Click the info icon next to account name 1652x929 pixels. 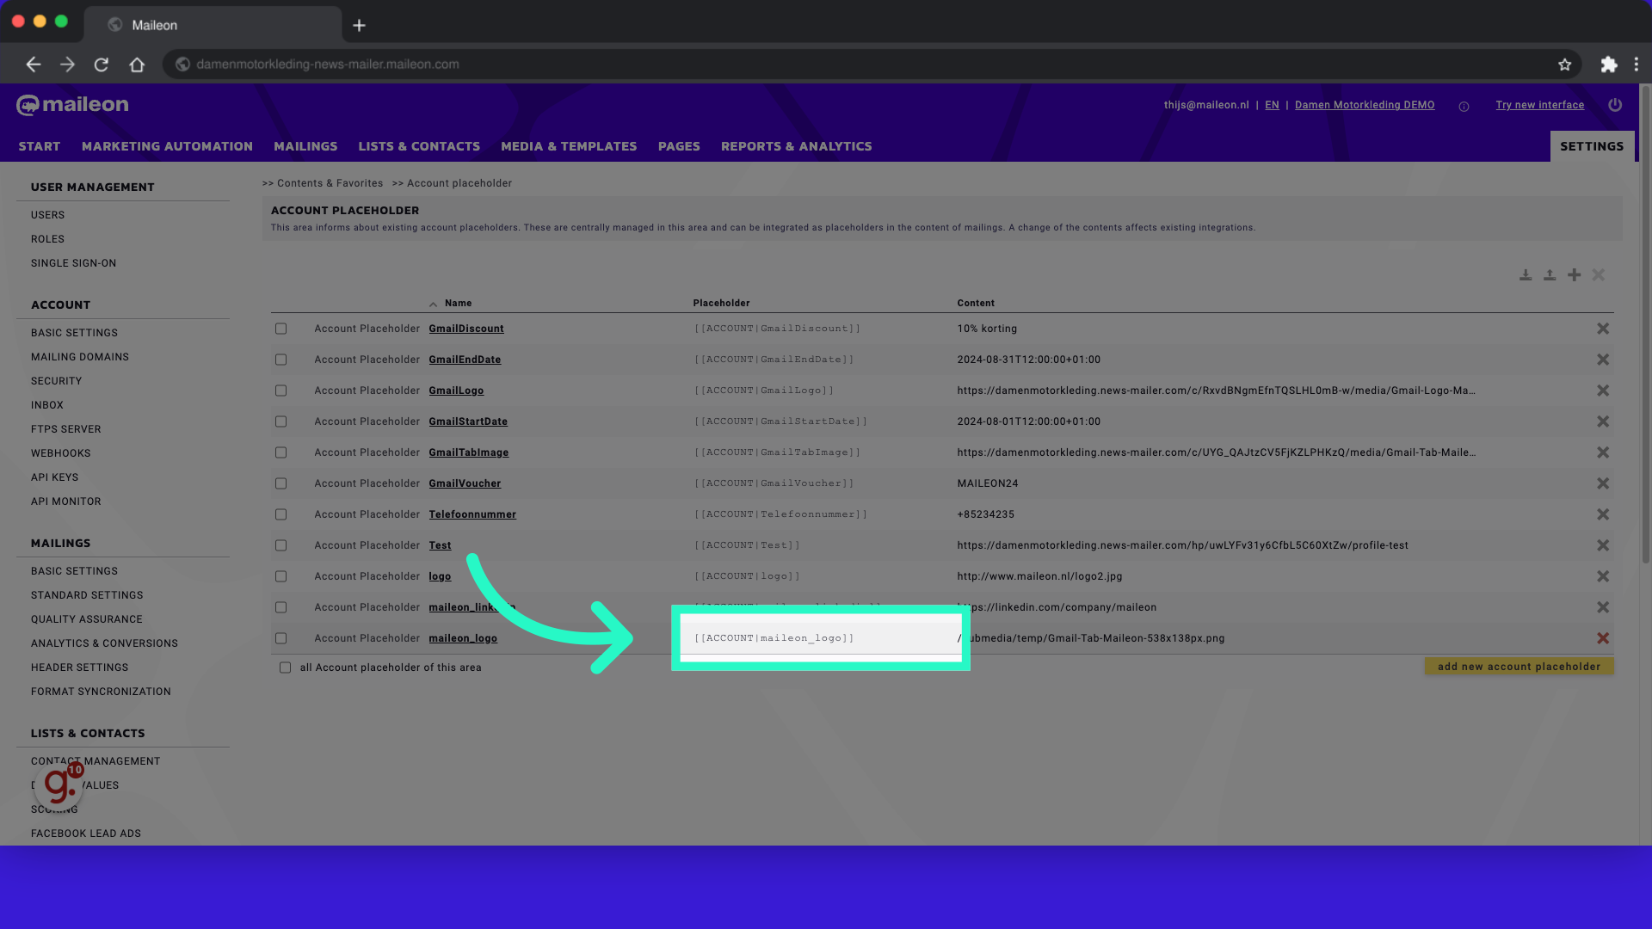(1464, 107)
